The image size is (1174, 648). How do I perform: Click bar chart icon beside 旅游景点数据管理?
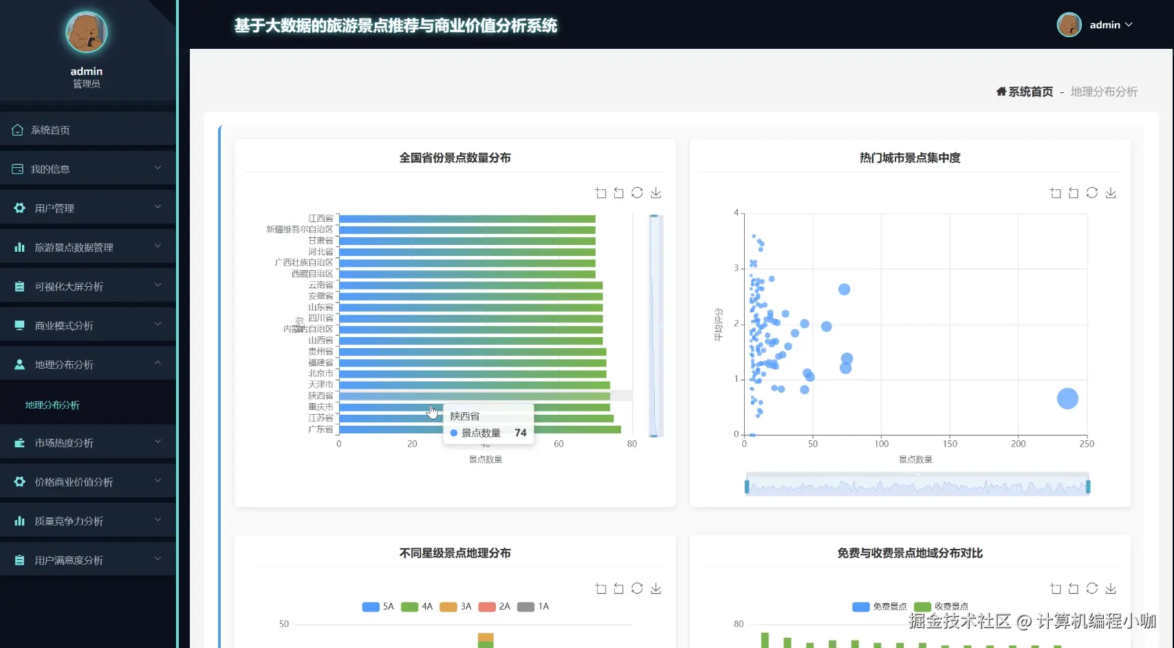pyautogui.click(x=19, y=247)
